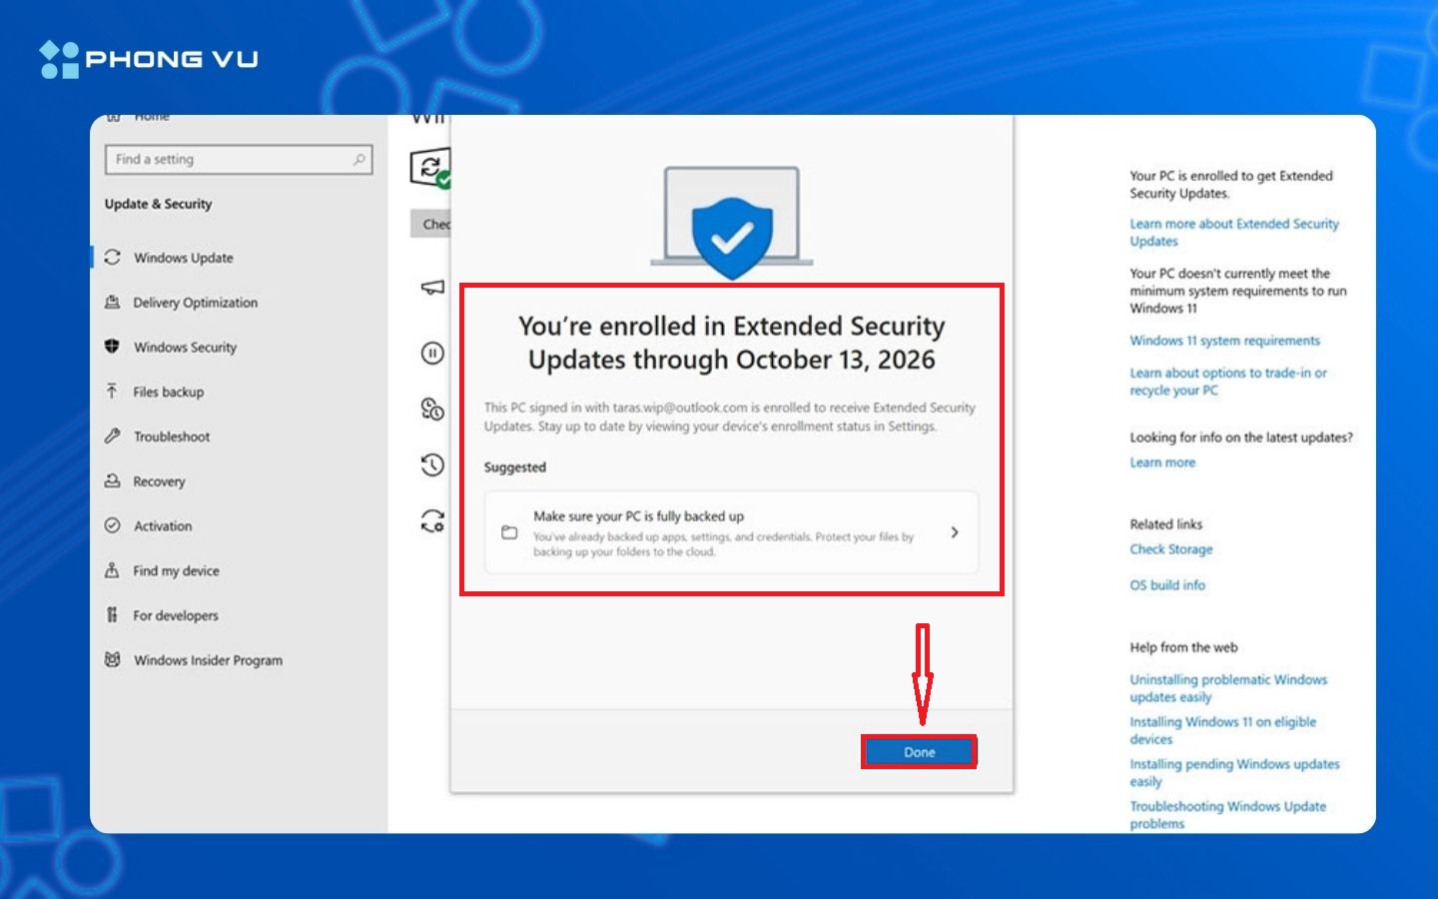
Task: Click the Find my device person icon
Action: (113, 570)
